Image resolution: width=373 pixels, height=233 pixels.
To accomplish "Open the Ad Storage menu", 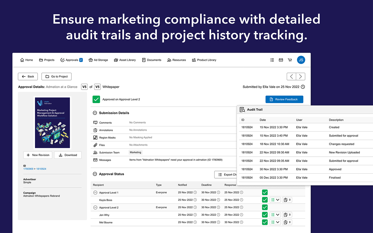I will (x=98, y=60).
